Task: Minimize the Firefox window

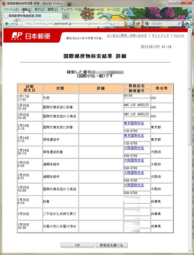Action: [x=172, y=3]
